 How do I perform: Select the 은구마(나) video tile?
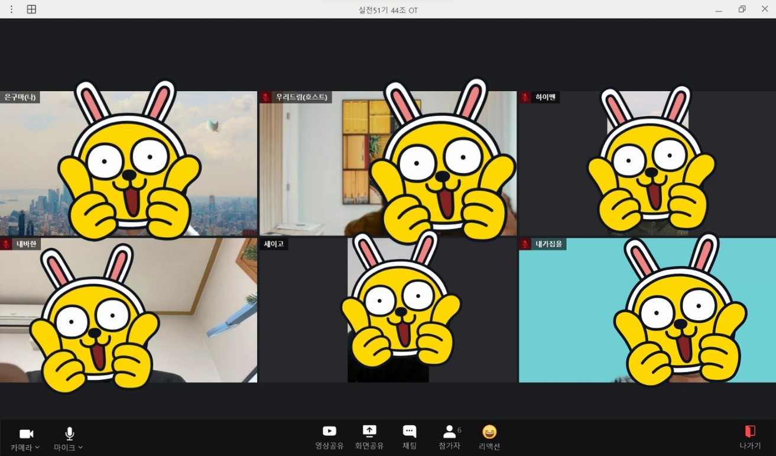[128, 163]
